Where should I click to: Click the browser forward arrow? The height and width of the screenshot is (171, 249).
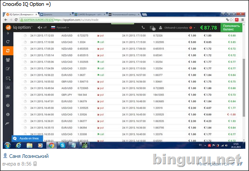click(x=11, y=20)
